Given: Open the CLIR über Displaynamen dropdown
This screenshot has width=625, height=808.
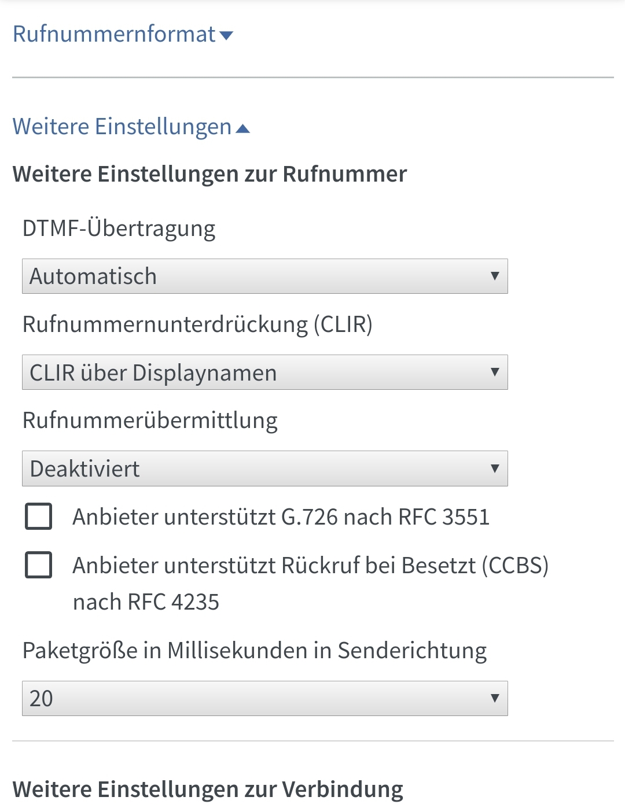Looking at the screenshot, I should point(265,372).
